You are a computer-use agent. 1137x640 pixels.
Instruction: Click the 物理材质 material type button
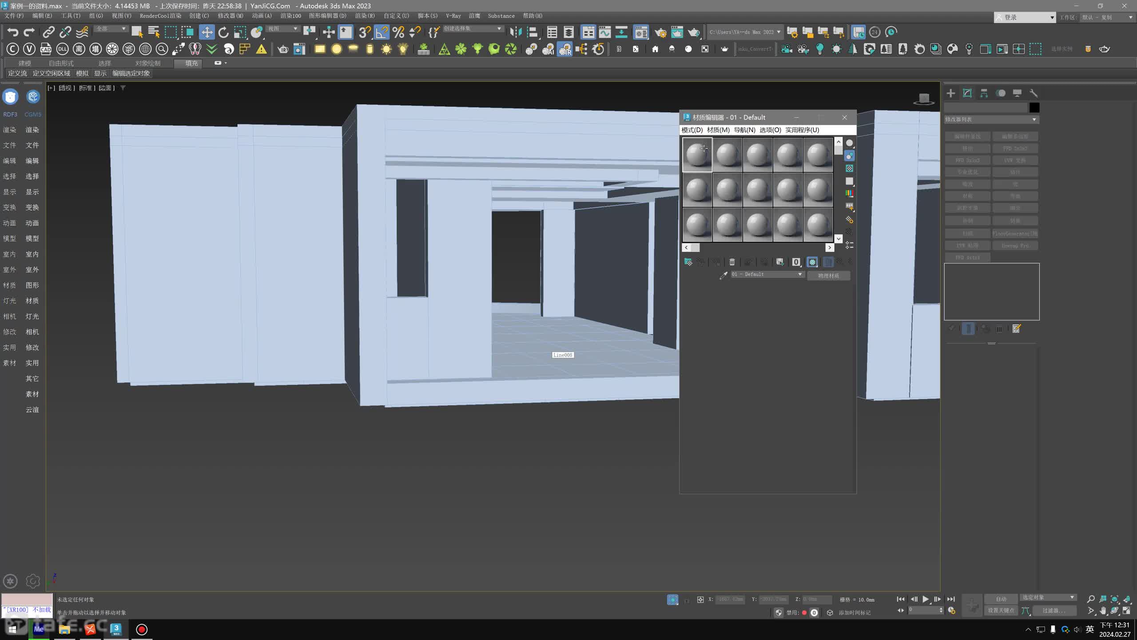(828, 276)
